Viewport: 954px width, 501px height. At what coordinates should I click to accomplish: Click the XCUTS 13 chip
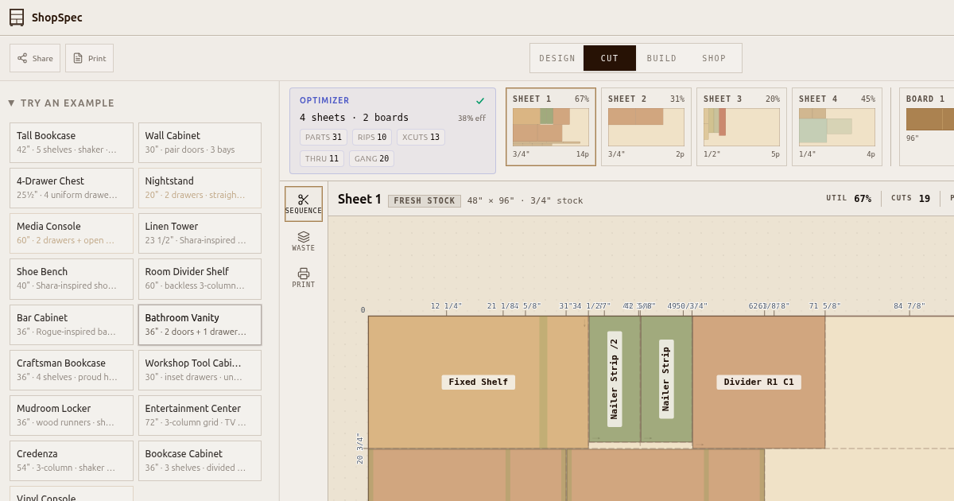(x=421, y=138)
